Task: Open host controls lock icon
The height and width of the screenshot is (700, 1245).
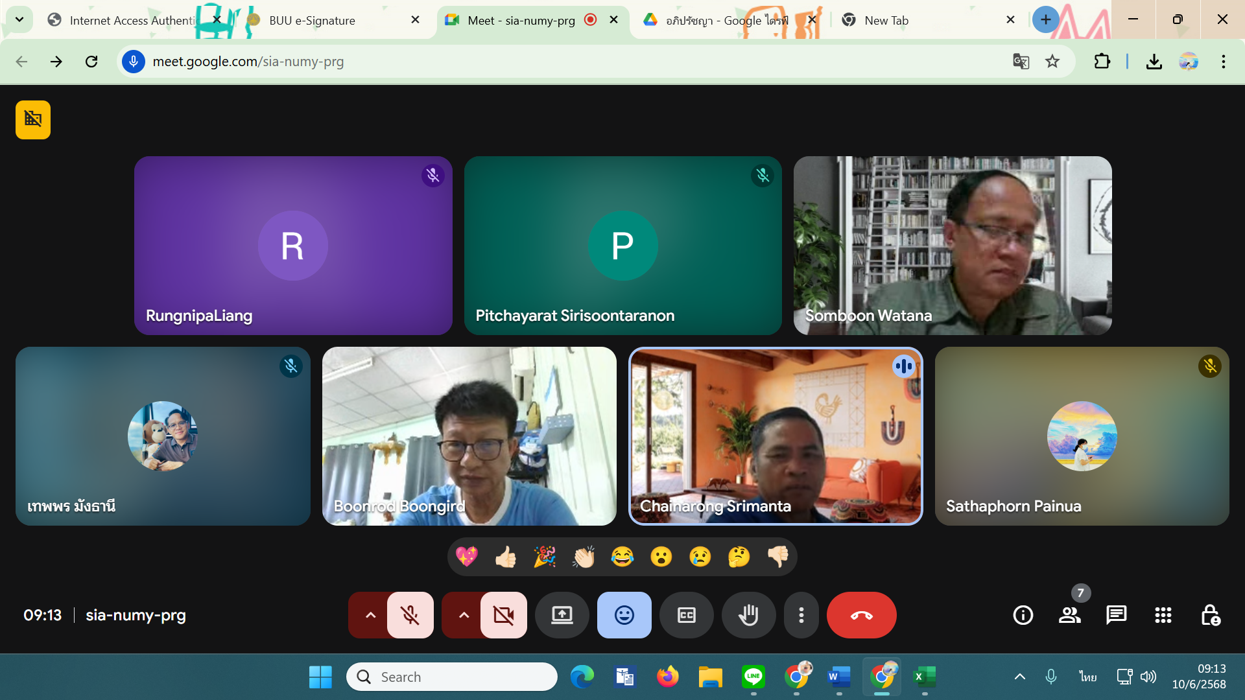Action: 1210,615
